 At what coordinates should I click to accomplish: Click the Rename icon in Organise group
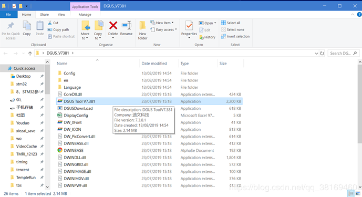(x=126, y=25)
